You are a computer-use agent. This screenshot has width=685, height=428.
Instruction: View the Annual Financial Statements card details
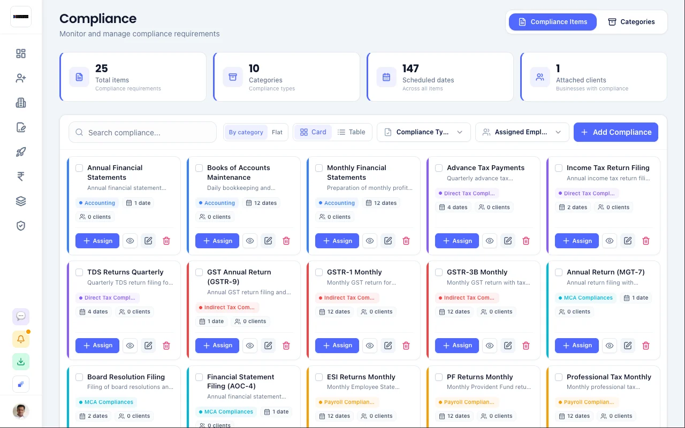click(130, 241)
